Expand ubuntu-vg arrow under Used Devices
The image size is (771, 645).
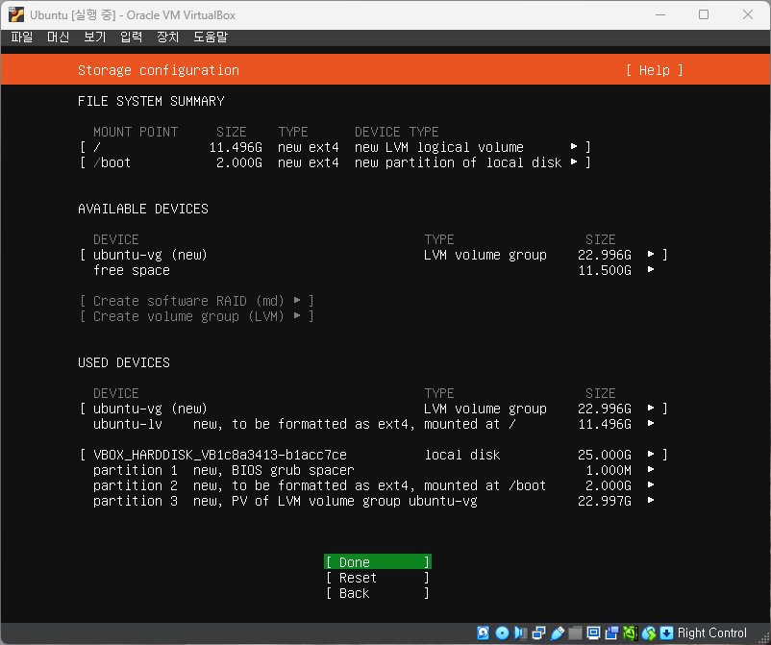[x=651, y=408]
